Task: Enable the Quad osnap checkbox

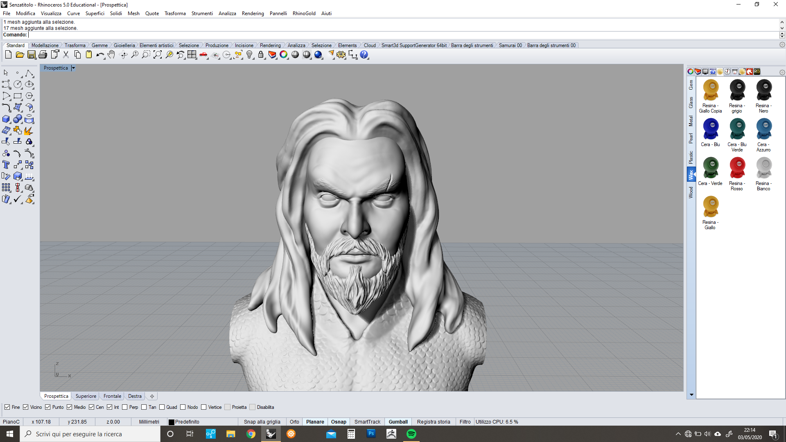Action: click(x=162, y=407)
